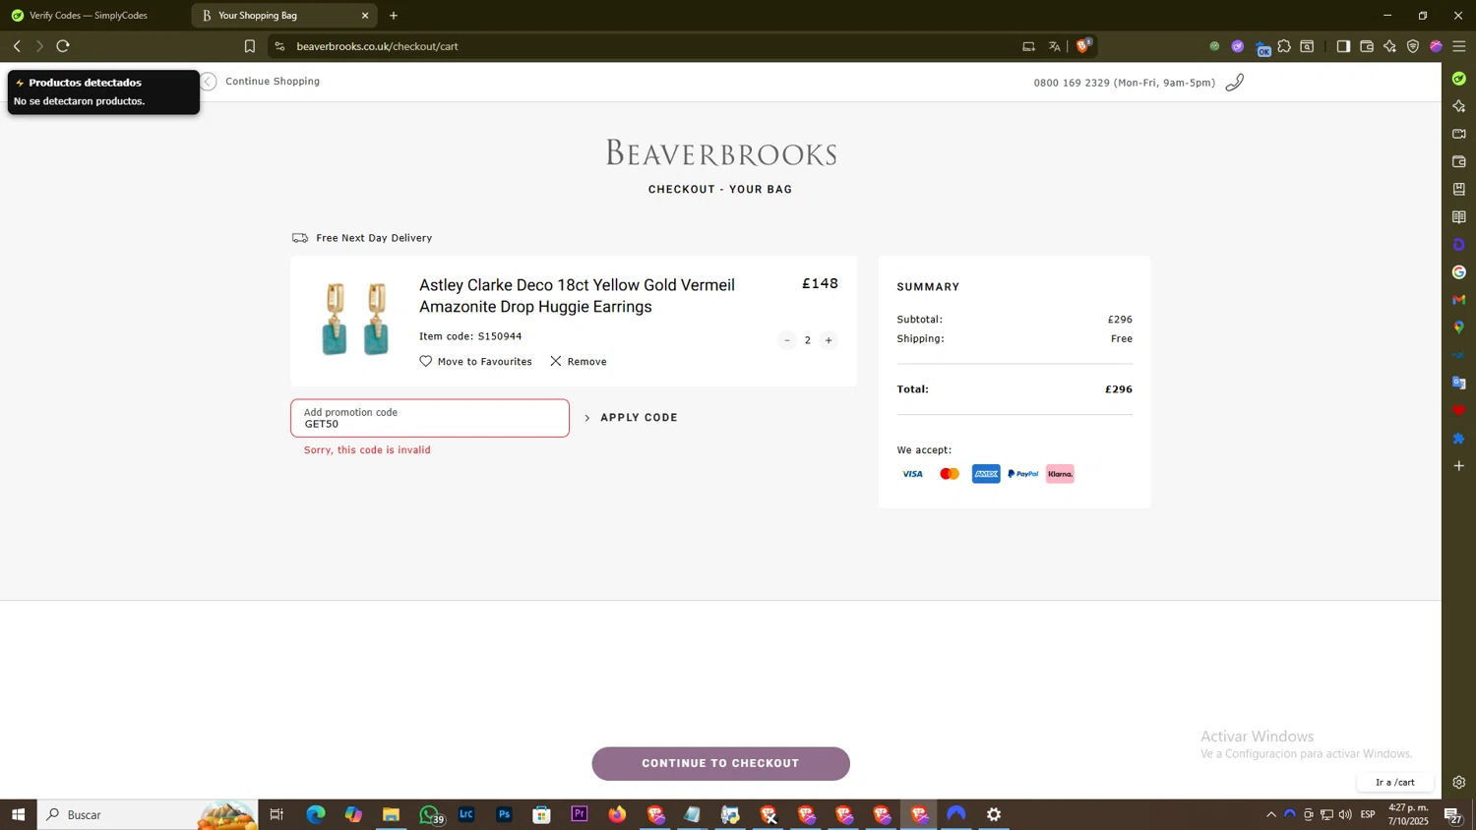Click the 'Free Next Day Delivery' text

point(374,238)
